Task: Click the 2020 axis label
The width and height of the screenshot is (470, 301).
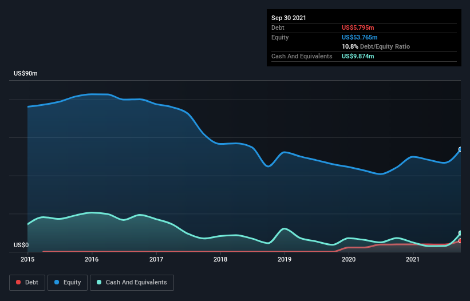Action: 349,259
